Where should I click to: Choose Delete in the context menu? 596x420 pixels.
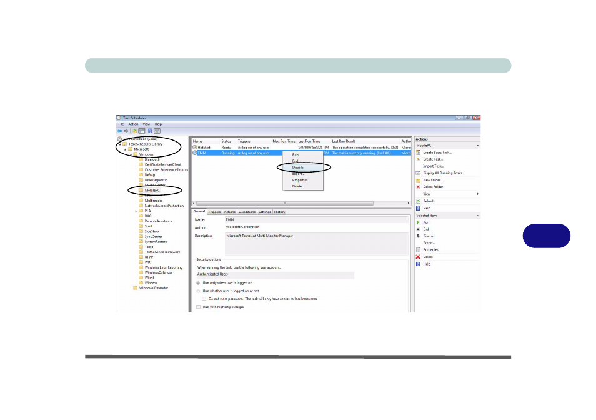[303, 186]
